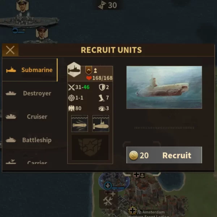Select the Destroyer unit tab
217x217 pixels.
(x=30, y=93)
